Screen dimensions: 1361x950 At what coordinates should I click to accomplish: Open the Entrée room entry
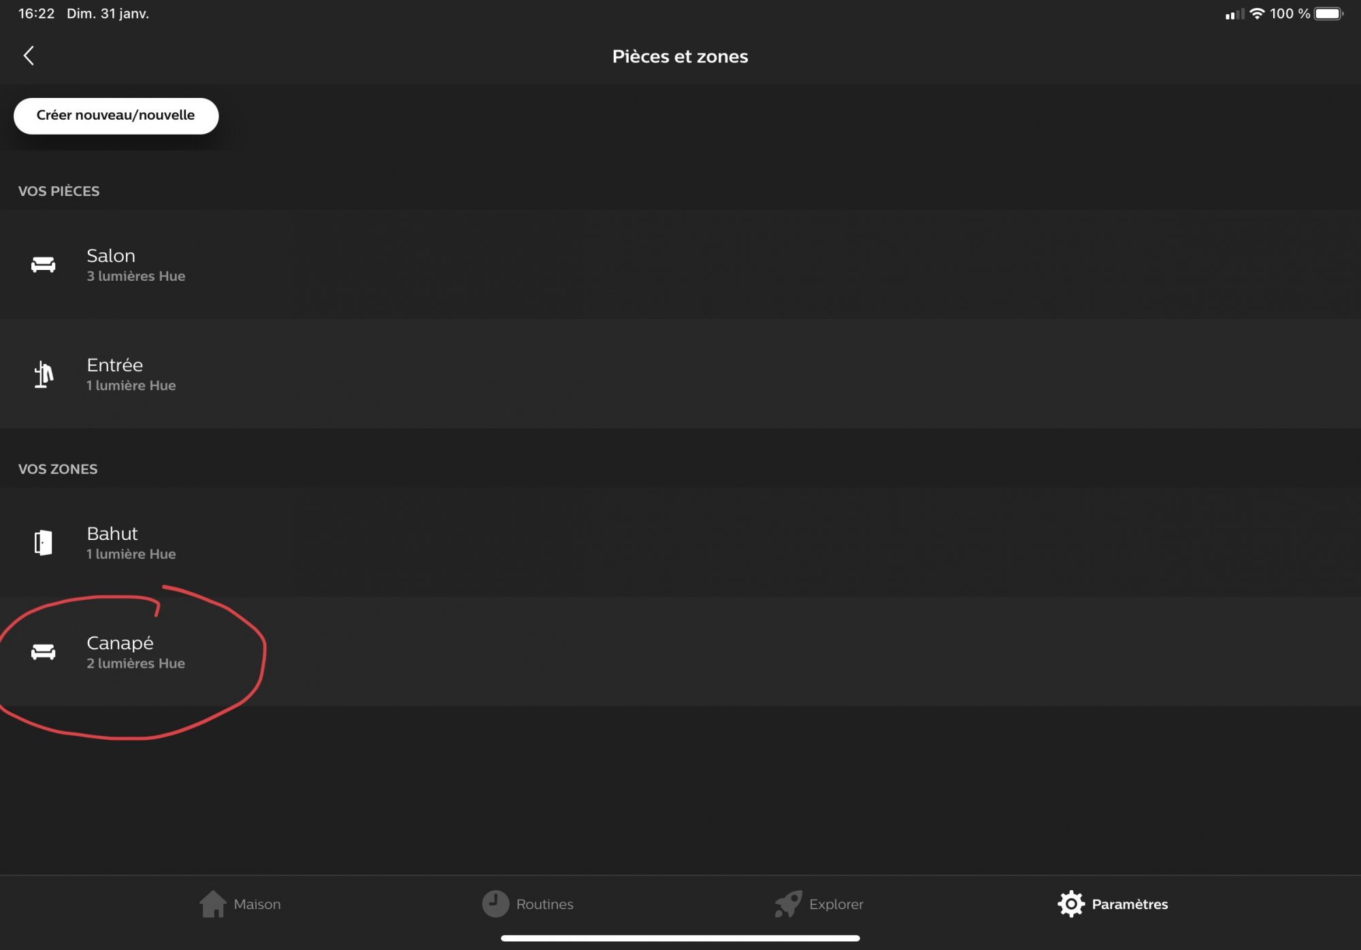pos(680,374)
